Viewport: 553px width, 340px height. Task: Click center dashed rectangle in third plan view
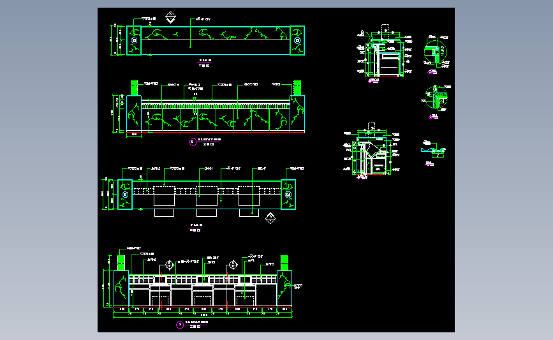pos(207,191)
